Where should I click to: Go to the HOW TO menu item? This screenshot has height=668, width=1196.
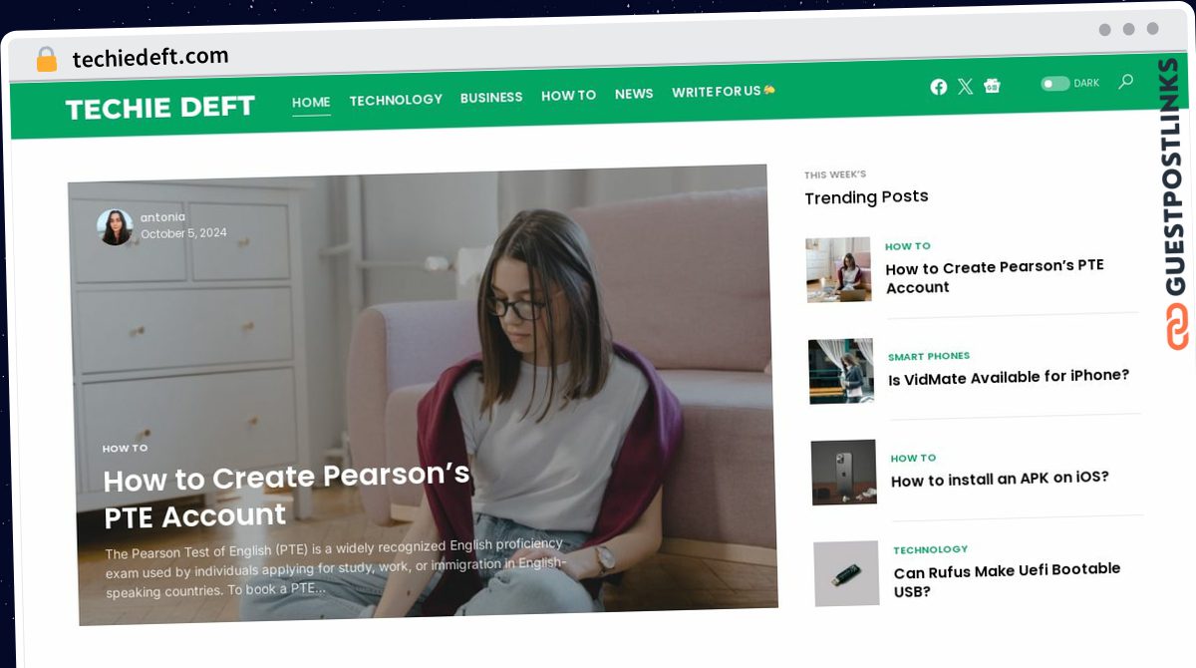point(568,96)
